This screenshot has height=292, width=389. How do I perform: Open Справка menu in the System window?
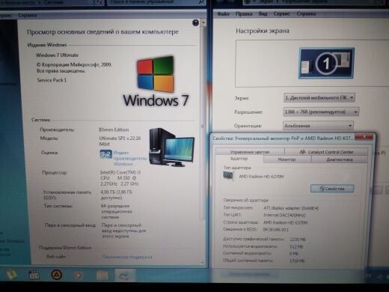(28, 16)
